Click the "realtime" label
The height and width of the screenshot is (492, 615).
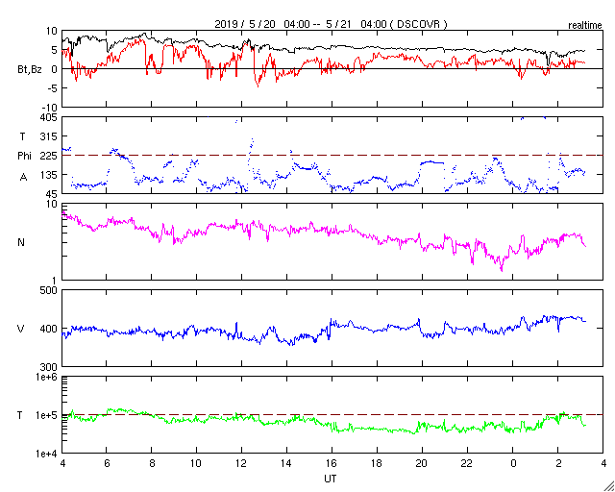[585, 26]
